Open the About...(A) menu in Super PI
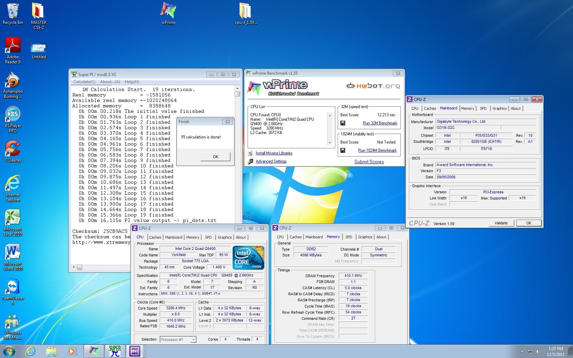Image resolution: width=573 pixels, height=358 pixels. 110,82
